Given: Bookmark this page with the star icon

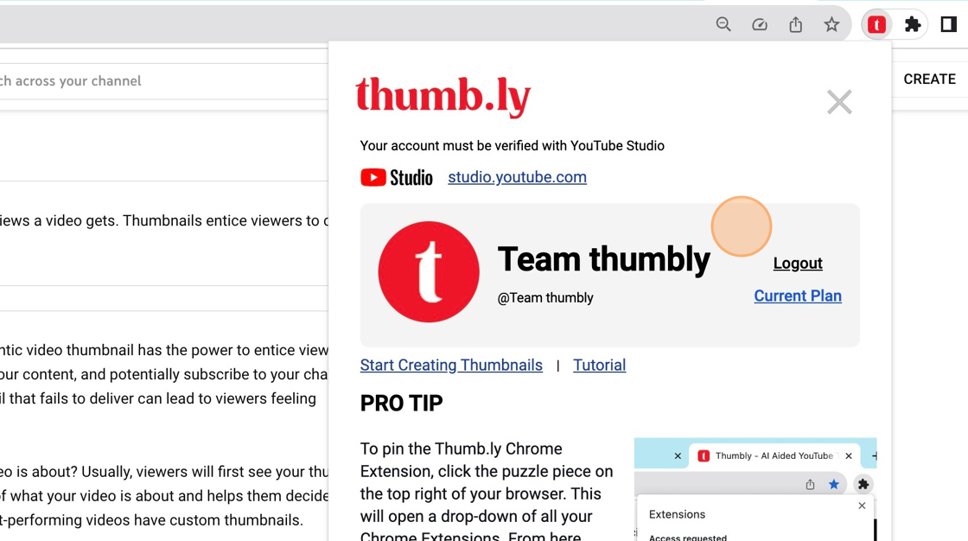Looking at the screenshot, I should (x=831, y=25).
